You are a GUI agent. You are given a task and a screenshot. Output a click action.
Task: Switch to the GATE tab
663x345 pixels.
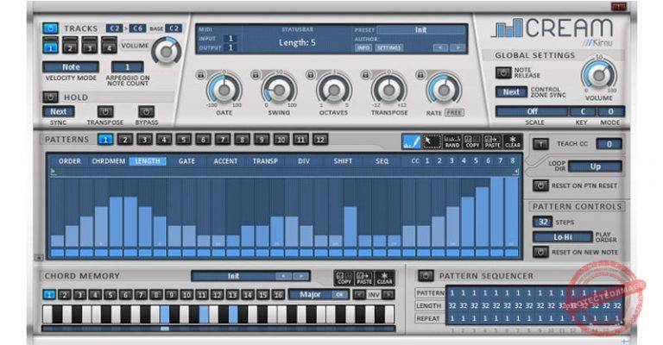coord(186,161)
